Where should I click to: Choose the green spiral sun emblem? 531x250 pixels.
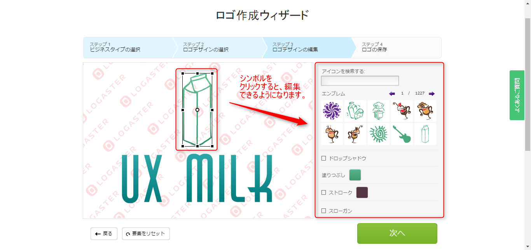[378, 134]
